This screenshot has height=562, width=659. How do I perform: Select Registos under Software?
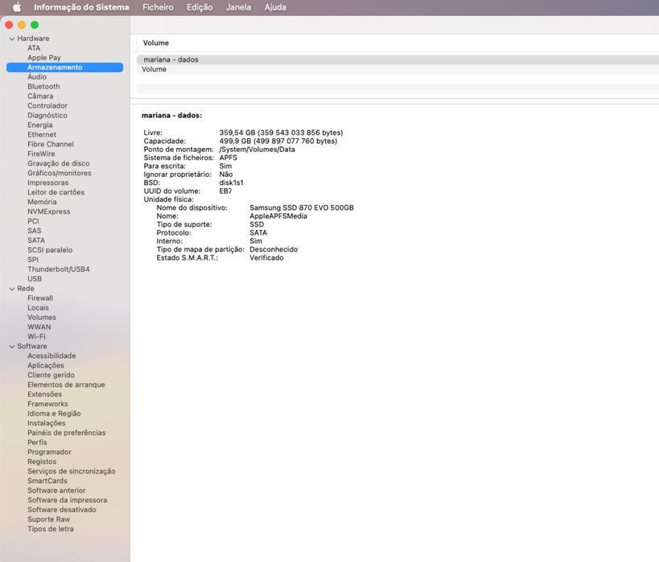(42, 461)
